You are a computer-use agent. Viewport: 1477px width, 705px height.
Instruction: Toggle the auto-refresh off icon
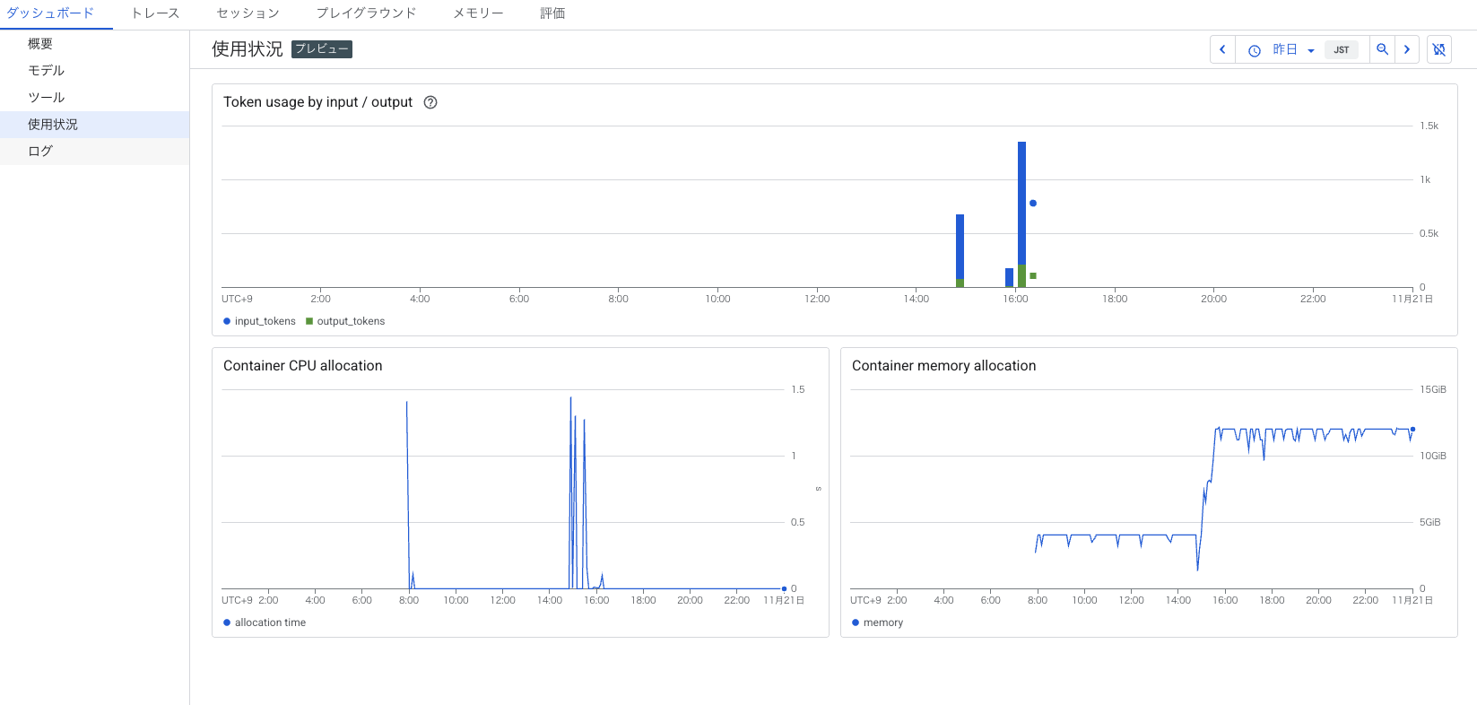[1439, 50]
